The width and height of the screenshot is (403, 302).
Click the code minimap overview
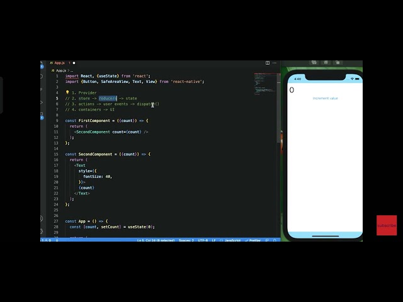pyautogui.click(x=265, y=84)
